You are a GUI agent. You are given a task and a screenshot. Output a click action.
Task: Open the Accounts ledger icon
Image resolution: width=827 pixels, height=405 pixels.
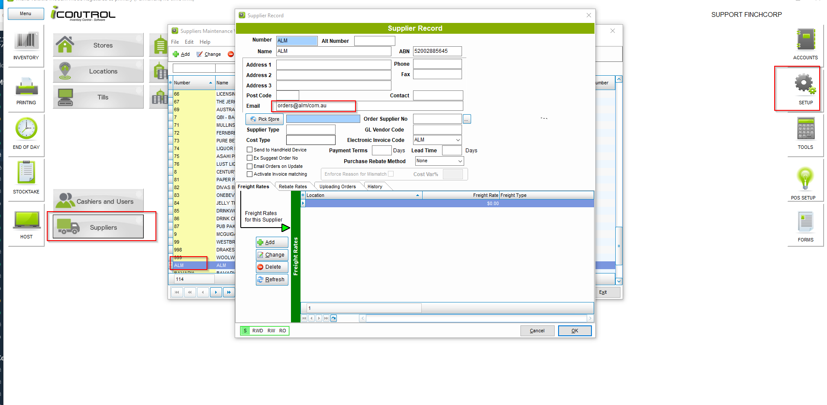coord(806,40)
